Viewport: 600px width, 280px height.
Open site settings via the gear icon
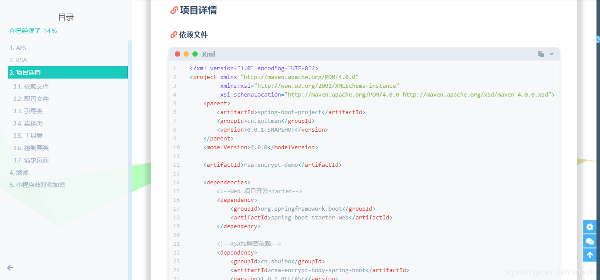pyautogui.click(x=590, y=227)
